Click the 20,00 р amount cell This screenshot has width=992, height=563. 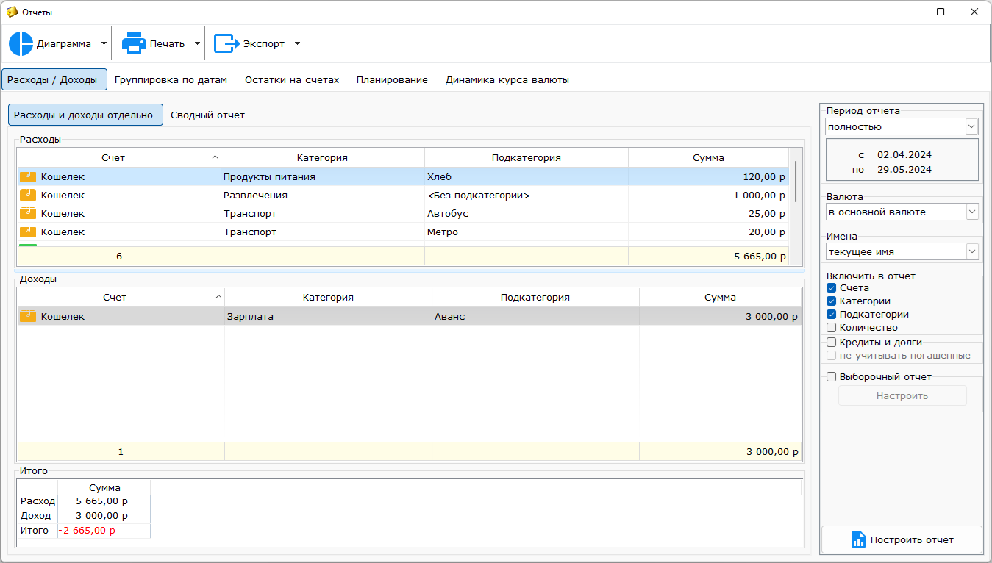coord(708,232)
